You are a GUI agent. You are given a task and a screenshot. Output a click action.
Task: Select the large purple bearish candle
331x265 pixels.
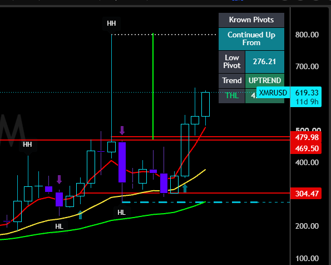(x=122, y=162)
